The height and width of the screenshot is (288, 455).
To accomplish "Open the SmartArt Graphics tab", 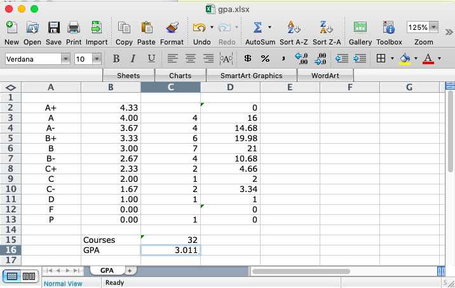I will coord(251,76).
